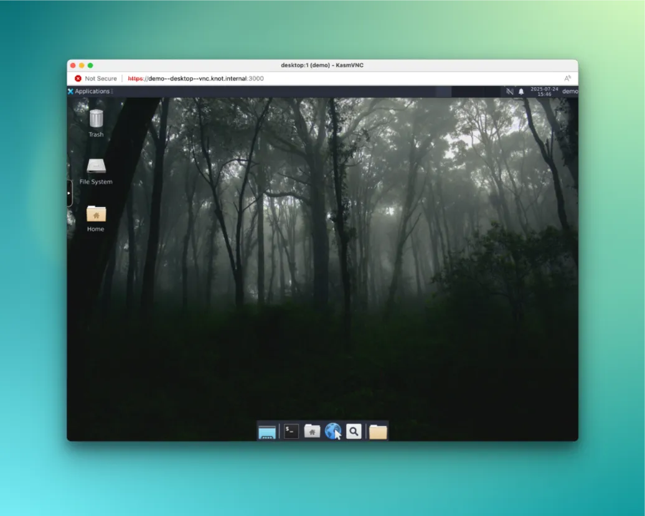Expand the KasmVNC side control tab
This screenshot has height=516, width=645.
click(x=70, y=193)
